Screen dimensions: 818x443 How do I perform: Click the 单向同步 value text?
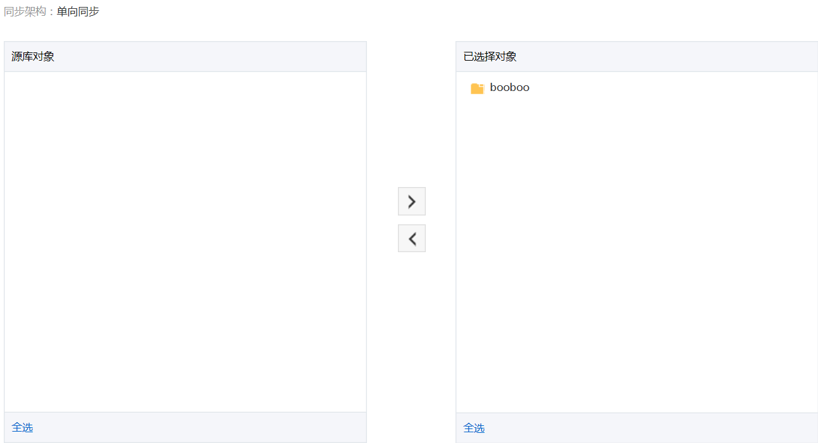coord(78,11)
